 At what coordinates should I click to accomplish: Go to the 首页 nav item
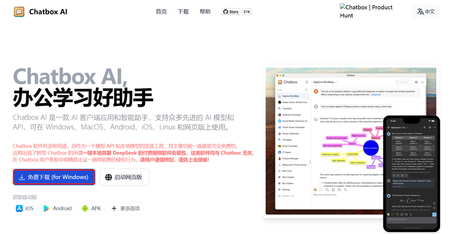point(161,12)
